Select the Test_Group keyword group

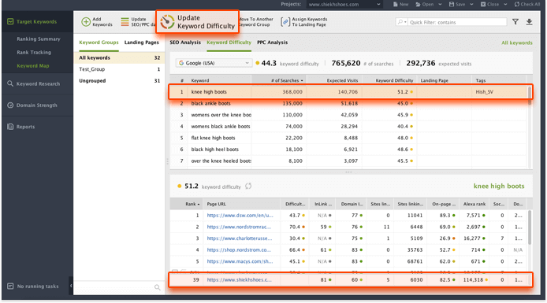[x=119, y=69]
